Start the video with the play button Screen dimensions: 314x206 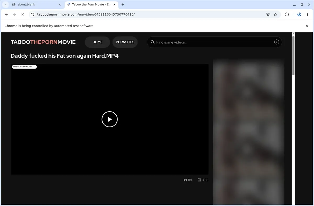[110, 119]
